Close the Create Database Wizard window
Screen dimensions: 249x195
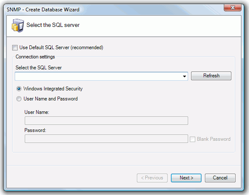(233, 8)
